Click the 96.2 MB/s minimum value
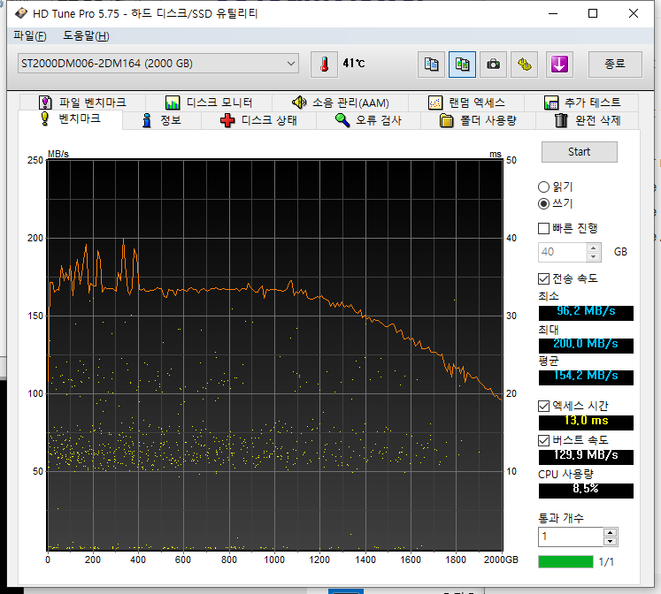661x594 pixels. (x=586, y=311)
